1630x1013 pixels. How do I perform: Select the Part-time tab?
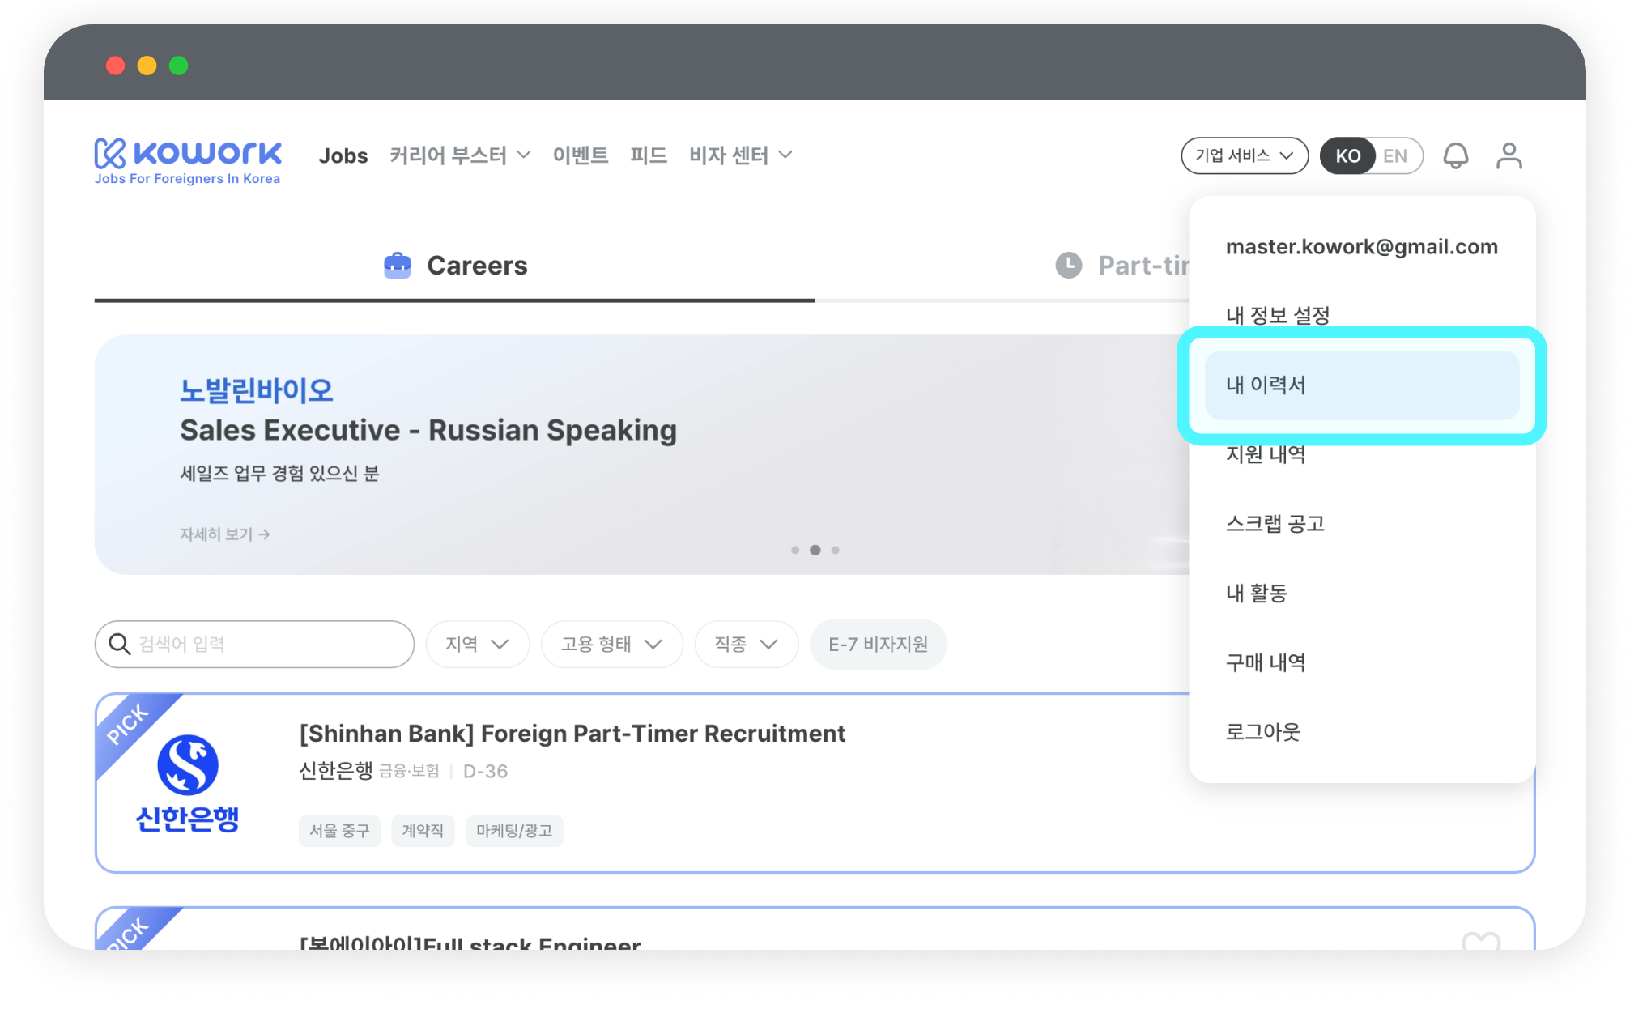click(x=1123, y=266)
